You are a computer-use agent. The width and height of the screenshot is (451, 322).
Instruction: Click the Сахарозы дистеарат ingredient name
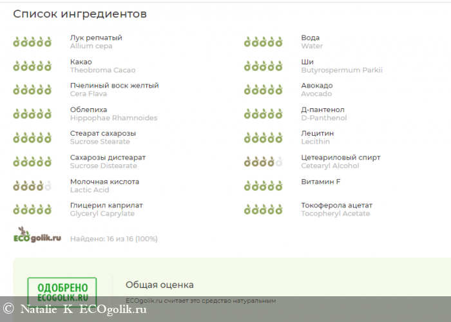(108, 158)
